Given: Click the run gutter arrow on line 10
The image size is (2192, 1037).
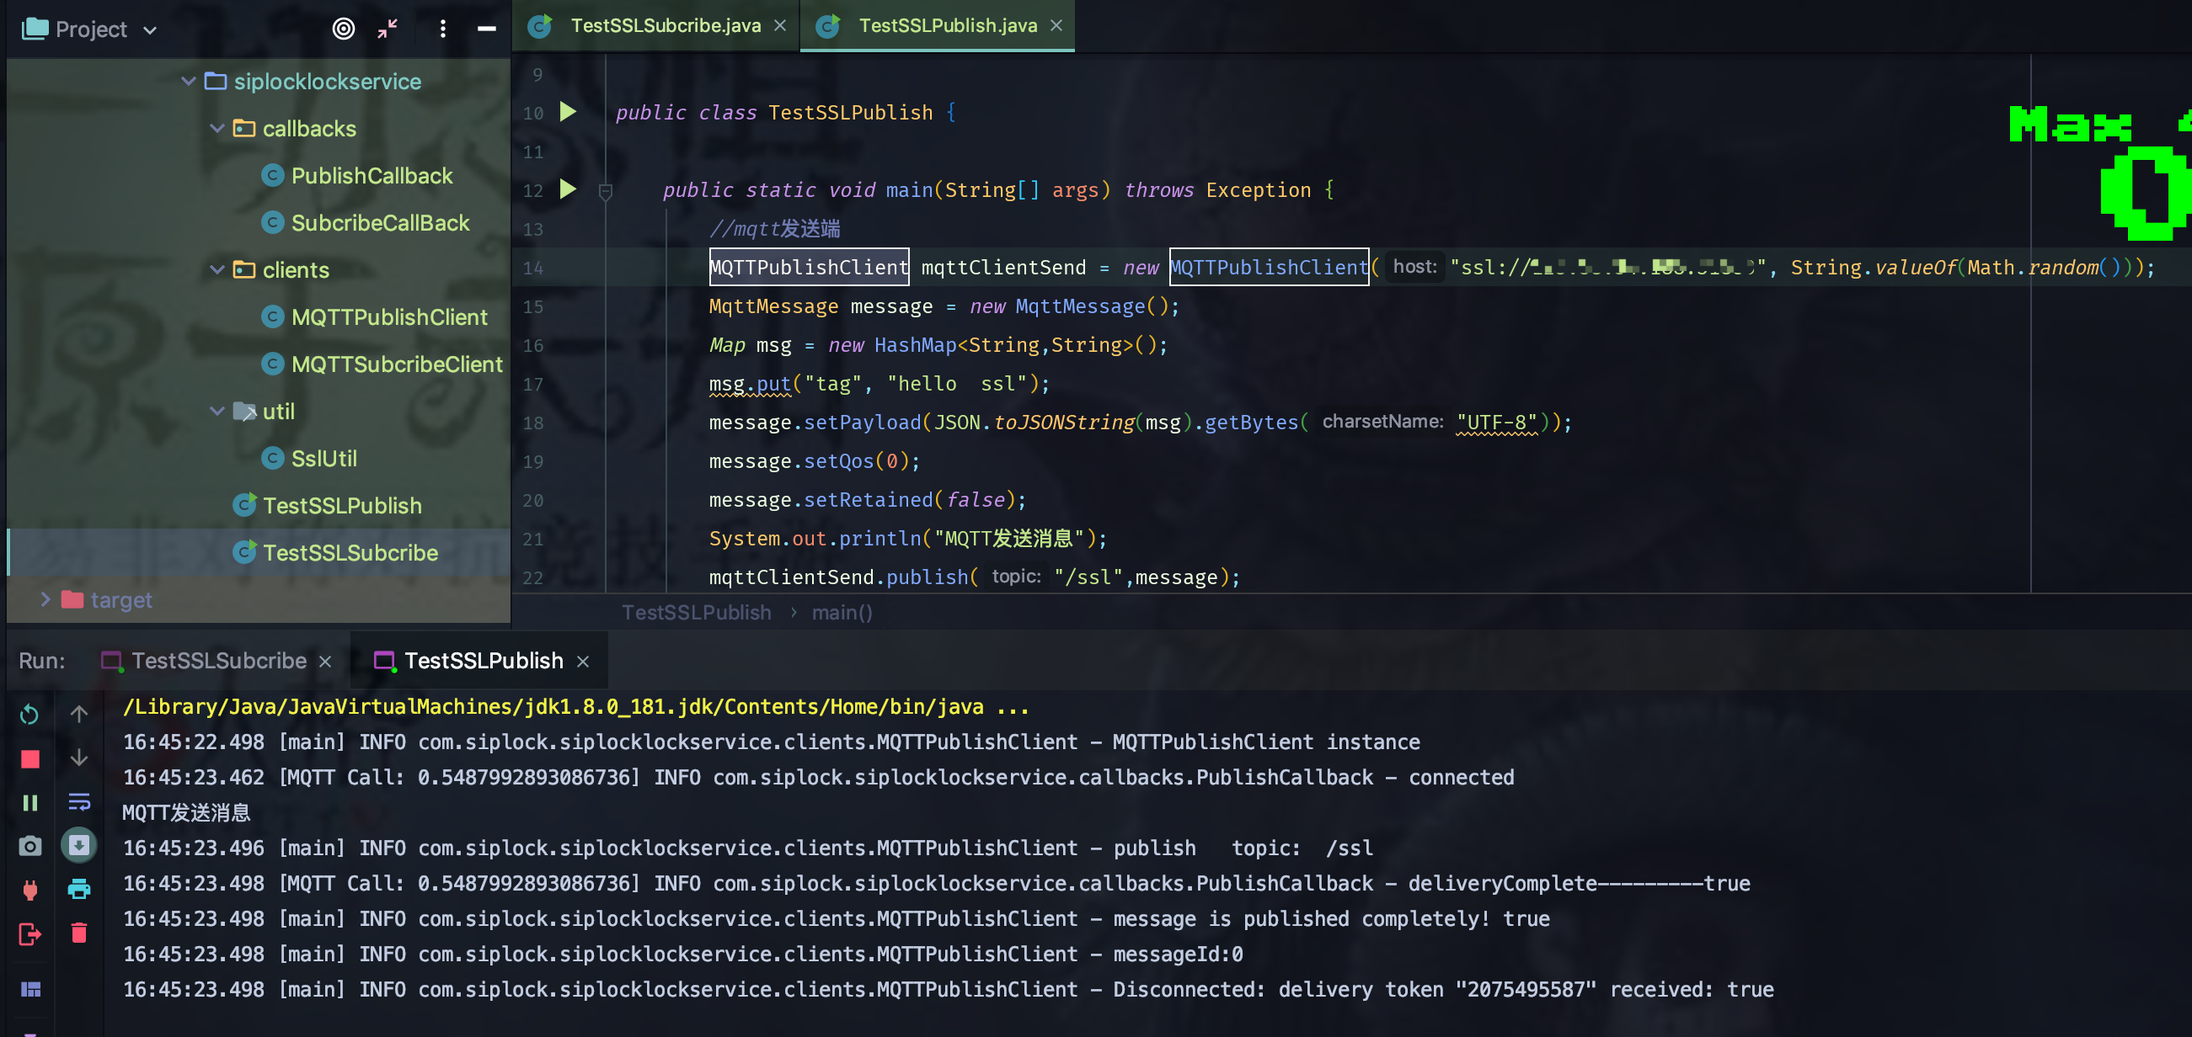Looking at the screenshot, I should tap(568, 111).
